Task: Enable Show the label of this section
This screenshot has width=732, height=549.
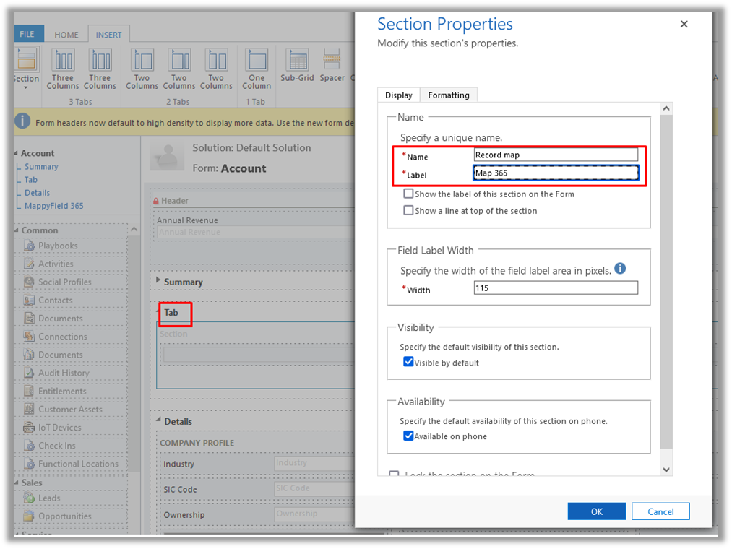Action: click(x=409, y=194)
